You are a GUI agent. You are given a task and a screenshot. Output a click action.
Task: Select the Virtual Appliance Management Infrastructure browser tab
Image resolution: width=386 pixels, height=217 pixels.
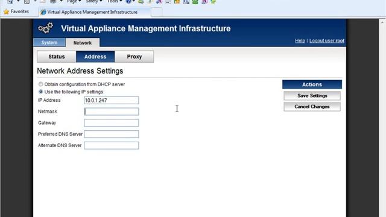pos(95,12)
